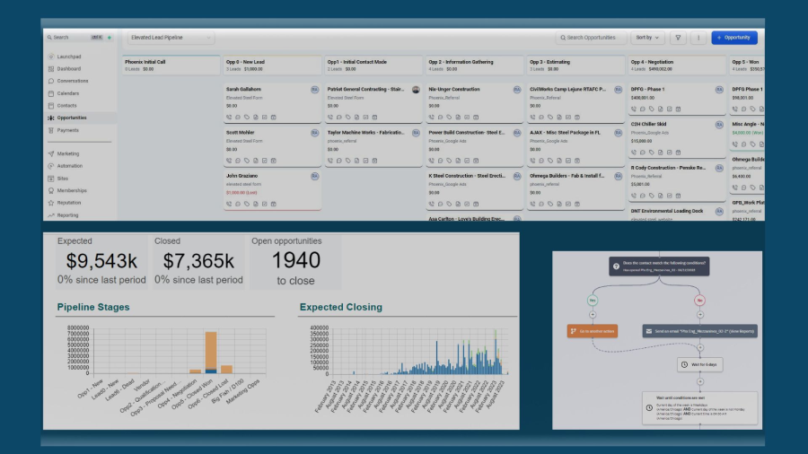This screenshot has height=454, width=808.
Task: Click the blue add Opportunity button
Action: pyautogui.click(x=734, y=38)
